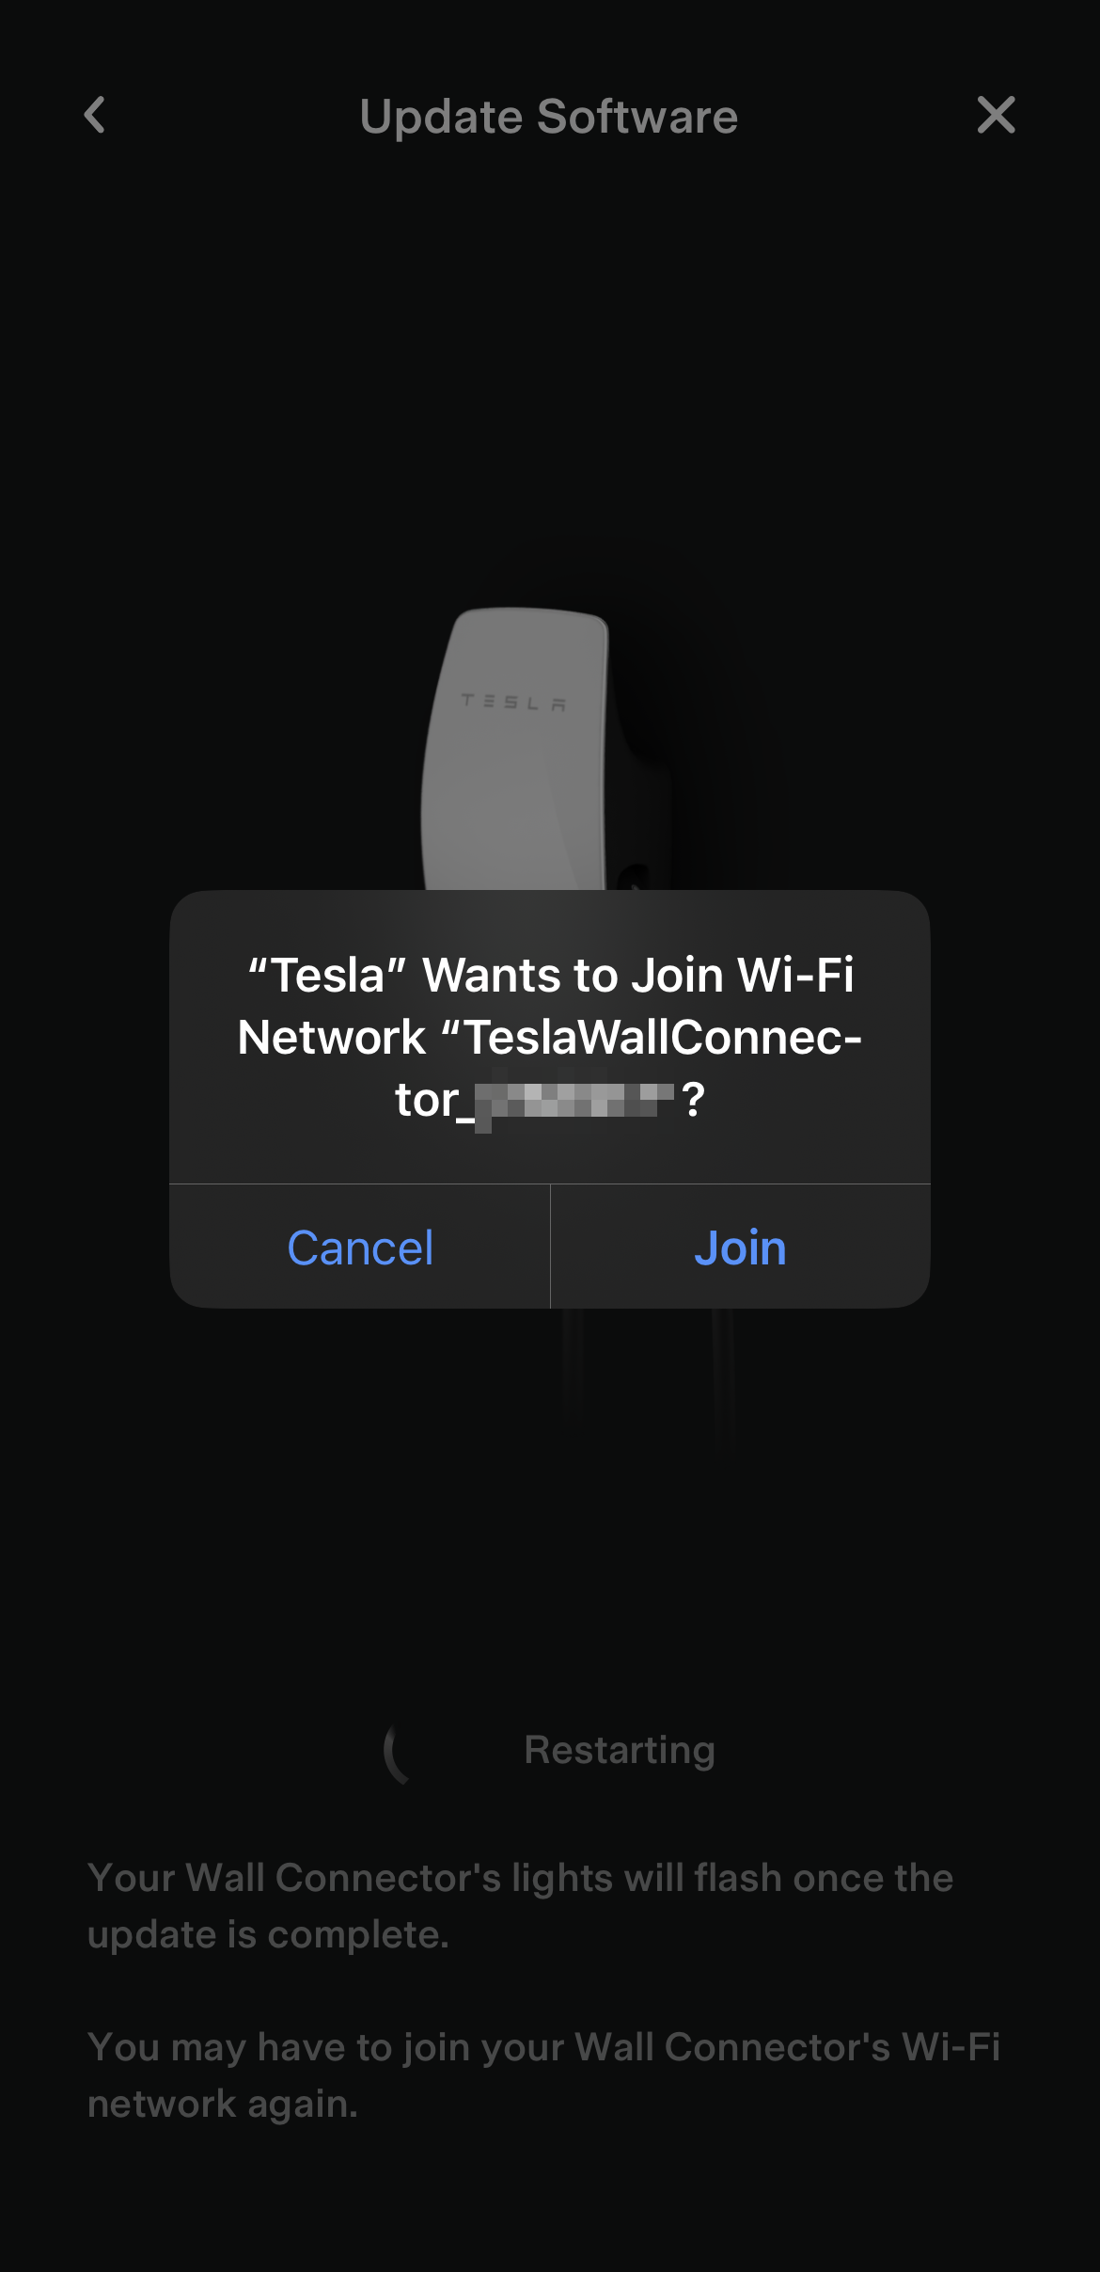Tap the TeslaWallConnec- network name line
The height and width of the screenshot is (2272, 1100).
tap(550, 1037)
